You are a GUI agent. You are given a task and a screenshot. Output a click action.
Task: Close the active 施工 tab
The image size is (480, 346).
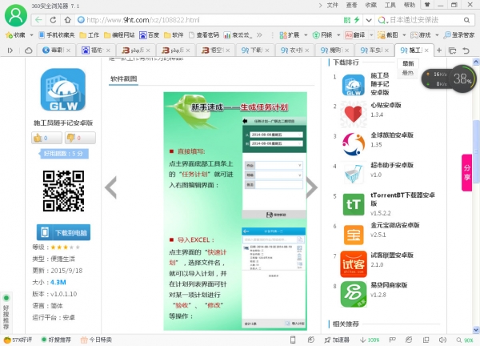tap(426, 50)
